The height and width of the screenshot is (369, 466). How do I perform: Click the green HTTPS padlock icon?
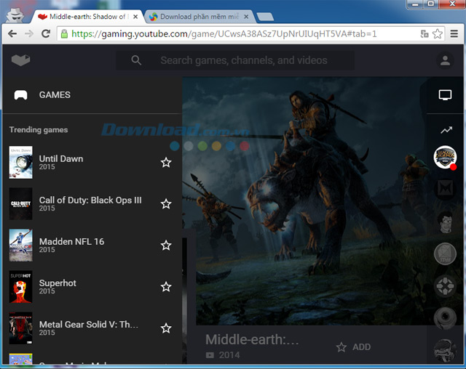coord(64,34)
